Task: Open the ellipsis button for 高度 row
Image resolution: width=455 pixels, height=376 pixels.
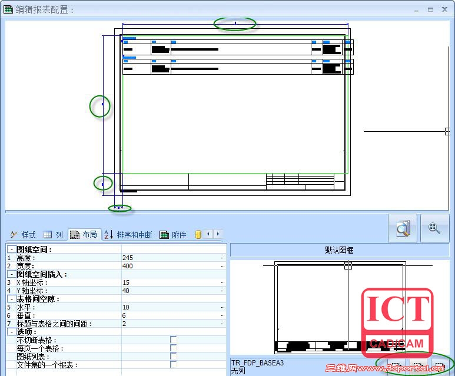Action: (223, 258)
